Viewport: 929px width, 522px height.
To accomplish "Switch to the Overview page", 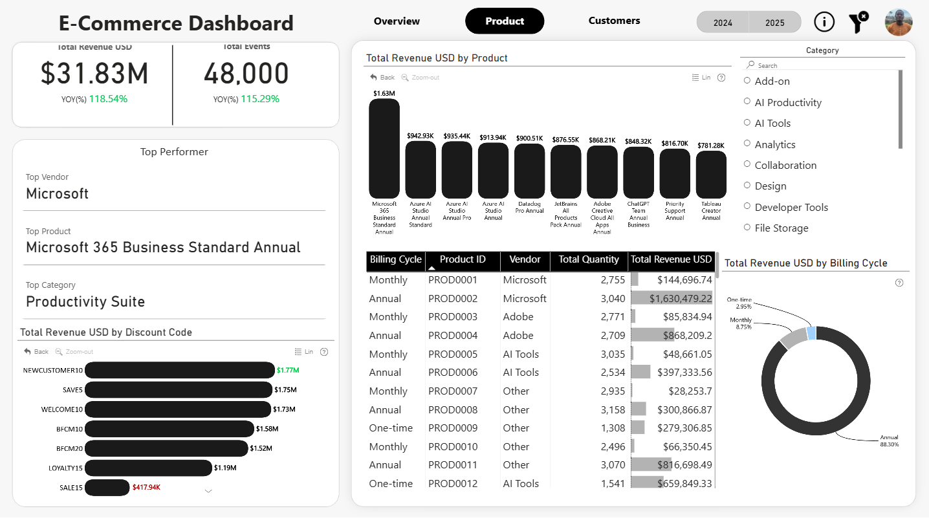I will (397, 21).
